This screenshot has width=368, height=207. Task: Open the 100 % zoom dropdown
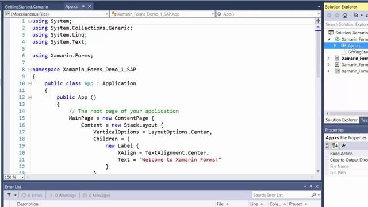pyautogui.click(x=22, y=177)
